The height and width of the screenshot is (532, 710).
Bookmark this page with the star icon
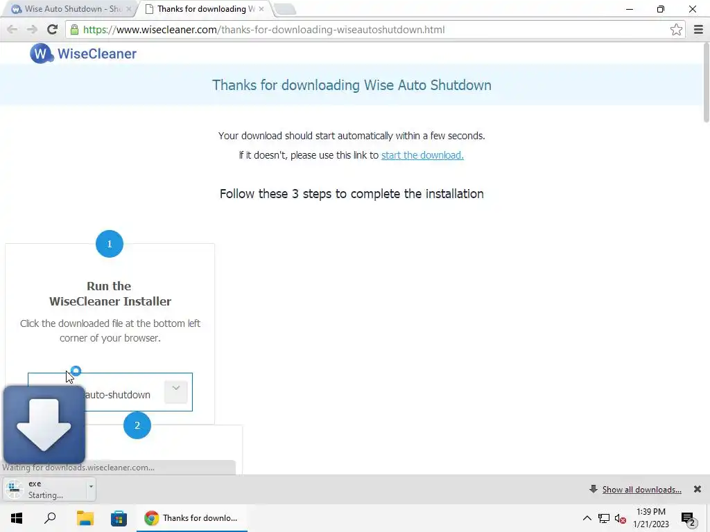[676, 30]
